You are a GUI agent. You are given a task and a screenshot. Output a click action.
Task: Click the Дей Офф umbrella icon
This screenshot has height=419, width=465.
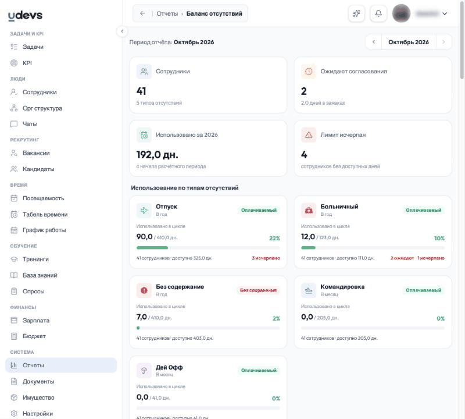144,371
